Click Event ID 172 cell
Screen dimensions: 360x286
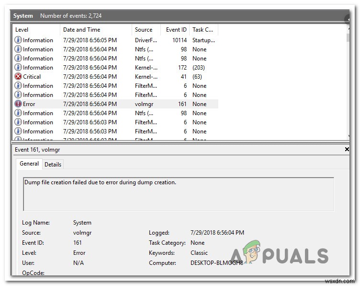[182, 68]
